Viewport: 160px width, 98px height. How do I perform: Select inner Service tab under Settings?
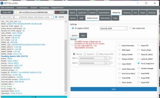point(74,36)
